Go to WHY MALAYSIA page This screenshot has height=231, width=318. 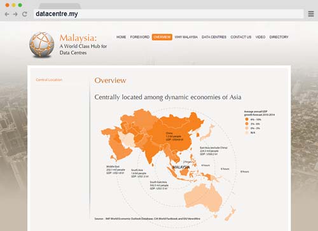click(186, 37)
